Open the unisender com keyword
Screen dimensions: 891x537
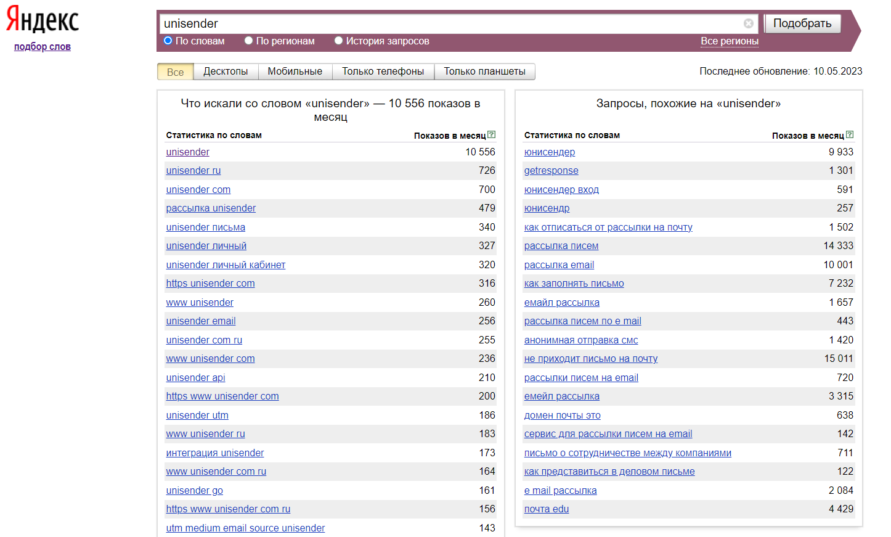(x=198, y=190)
